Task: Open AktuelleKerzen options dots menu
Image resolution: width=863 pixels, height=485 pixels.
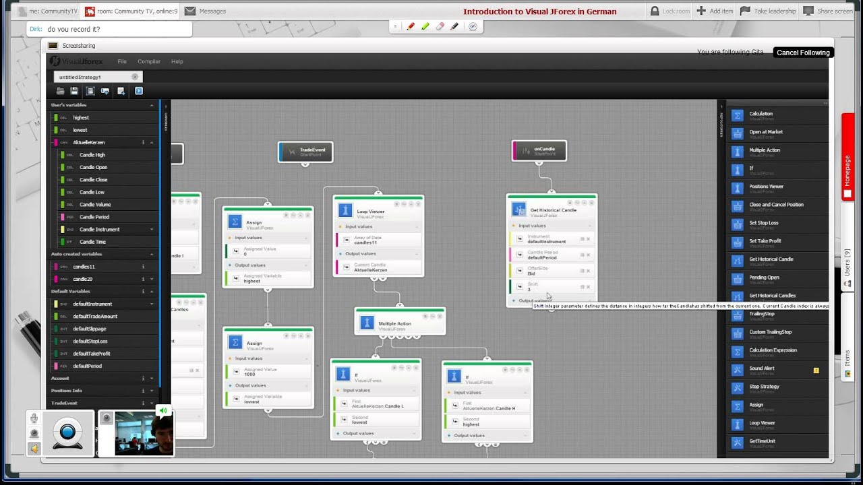Action: pos(143,142)
